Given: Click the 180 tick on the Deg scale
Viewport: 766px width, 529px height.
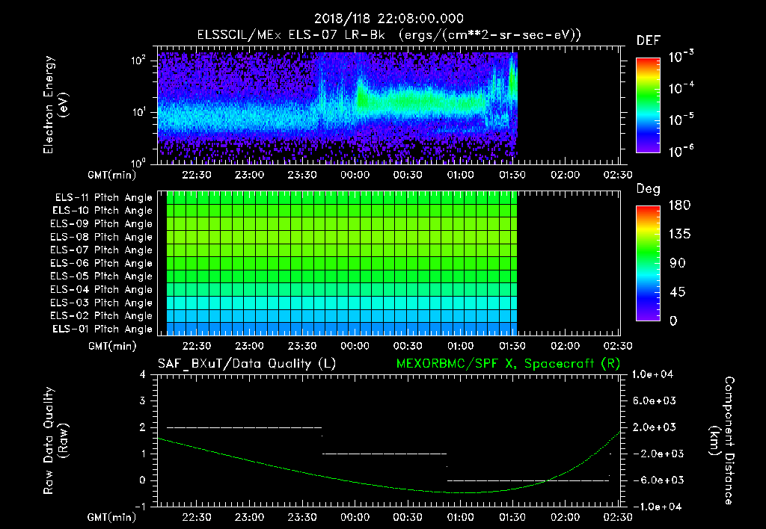Looking at the screenshot, I should 679,205.
